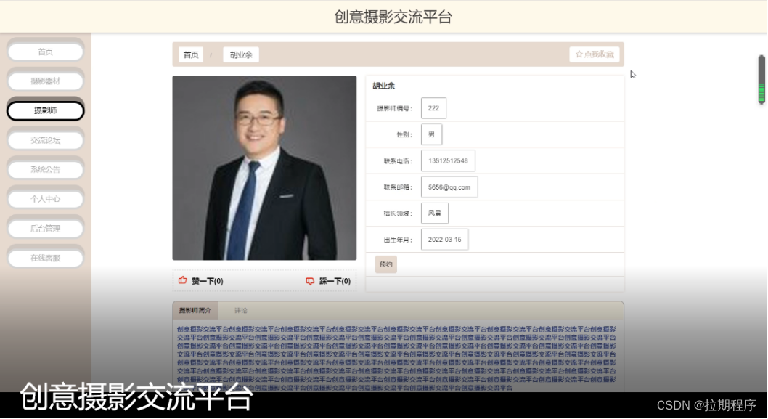Select the 摄影师简介 introduction tab
The height and width of the screenshot is (419, 768).
[194, 310]
